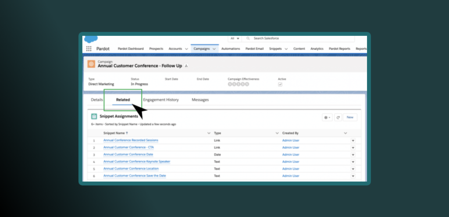Switch to the Related tab
449x217 pixels.
(123, 100)
